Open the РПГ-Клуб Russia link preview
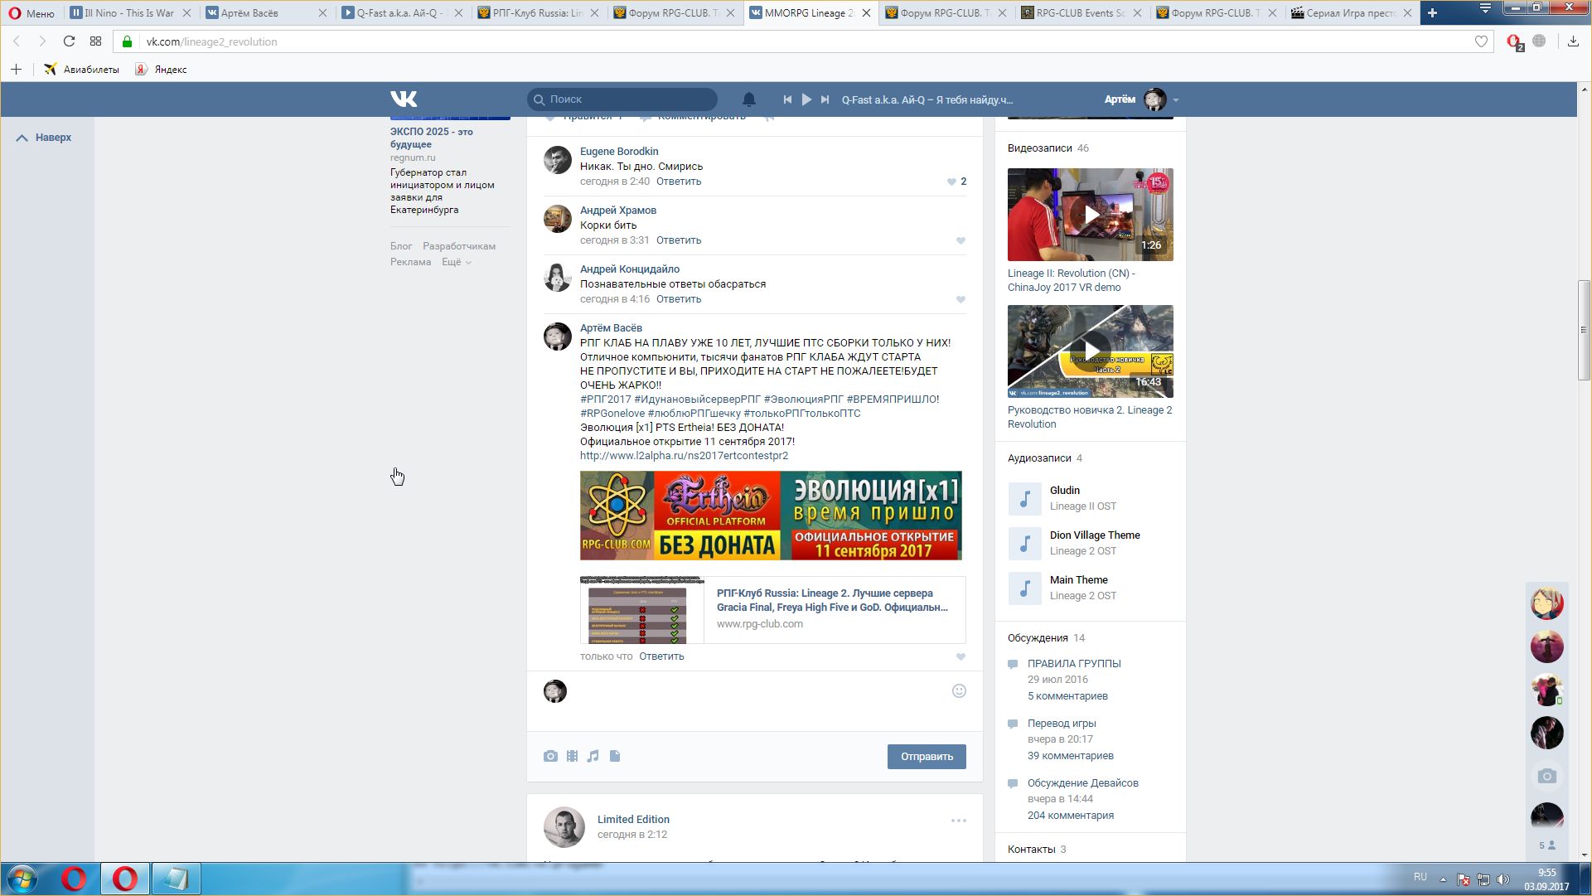Screen dimensions: 1592x896 [x=772, y=610]
